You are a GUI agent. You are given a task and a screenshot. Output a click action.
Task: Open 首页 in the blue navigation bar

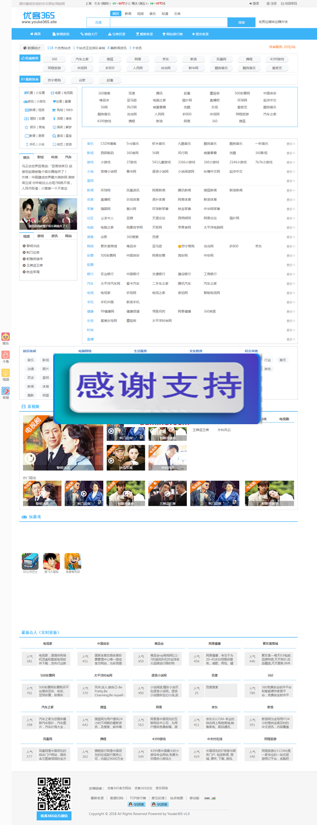coord(36,34)
